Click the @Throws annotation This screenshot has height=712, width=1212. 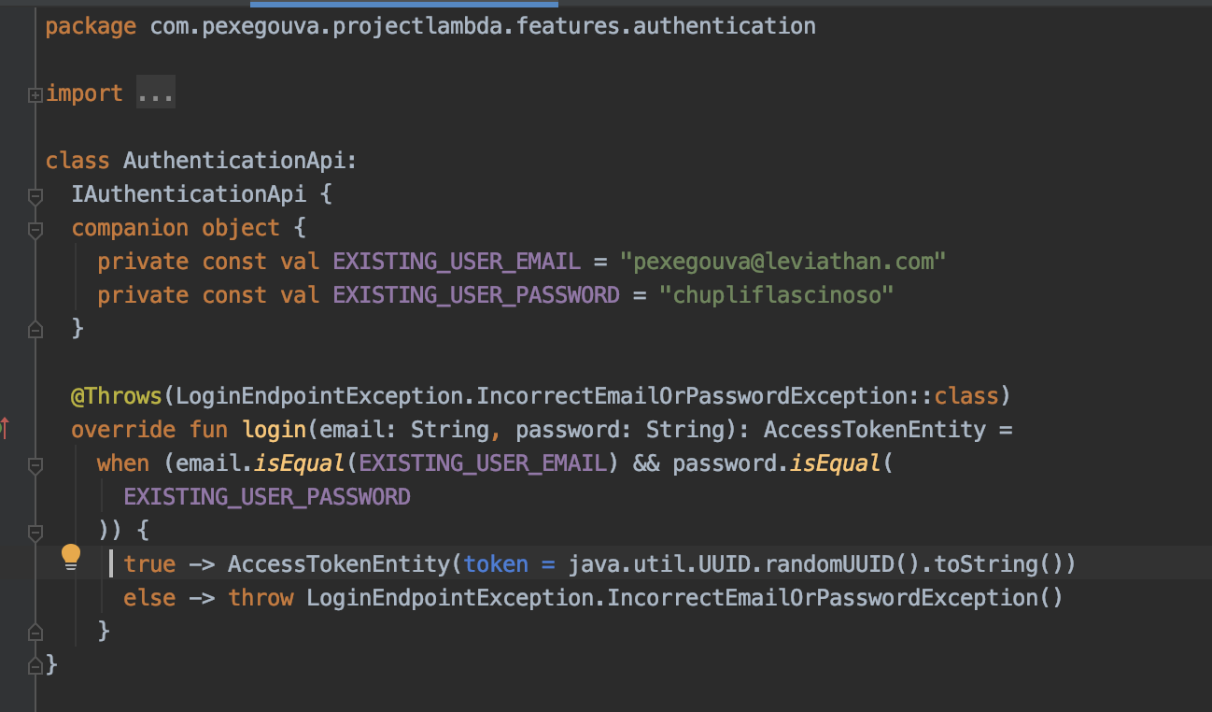(x=117, y=396)
